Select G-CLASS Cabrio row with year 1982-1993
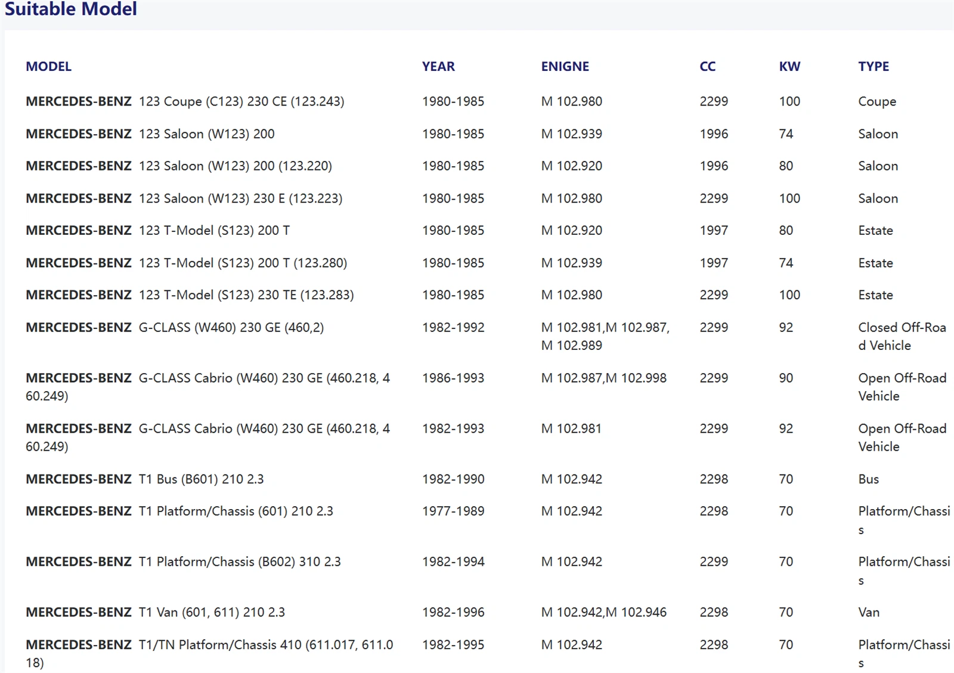Screen dimensions: 954x673 pyautogui.click(x=207, y=438)
